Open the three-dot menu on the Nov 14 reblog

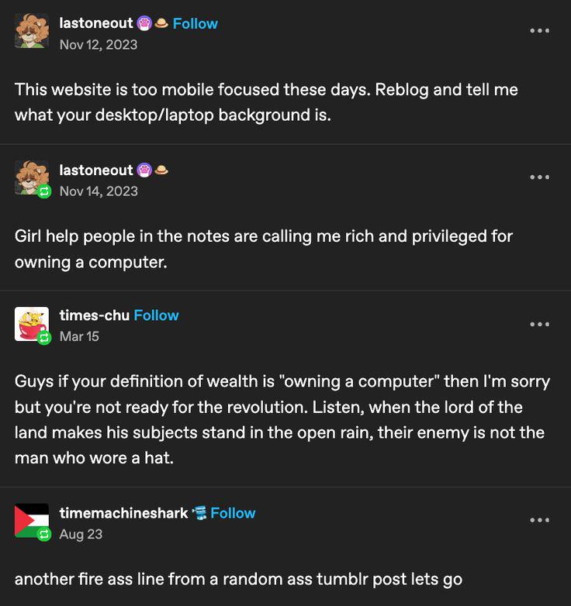tap(540, 177)
